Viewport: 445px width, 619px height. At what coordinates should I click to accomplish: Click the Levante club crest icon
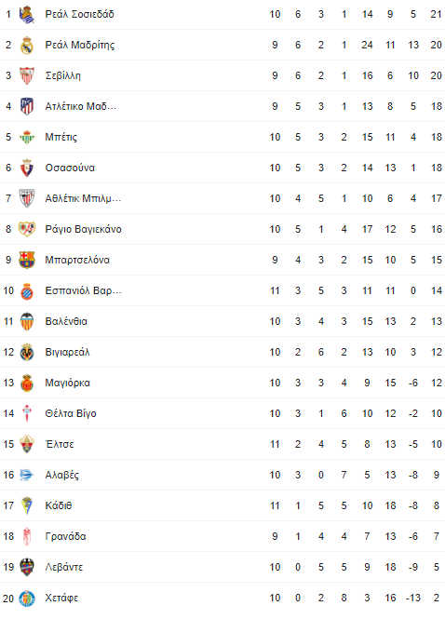point(27,567)
